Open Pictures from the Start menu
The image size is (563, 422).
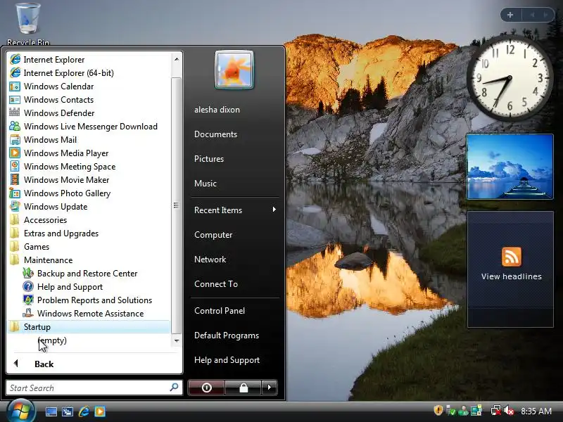[x=209, y=159]
